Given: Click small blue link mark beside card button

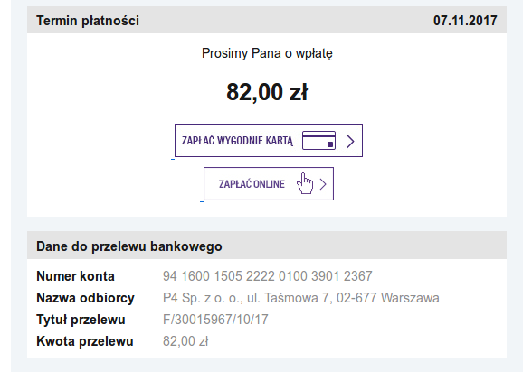Looking at the screenshot, I should [173, 159].
